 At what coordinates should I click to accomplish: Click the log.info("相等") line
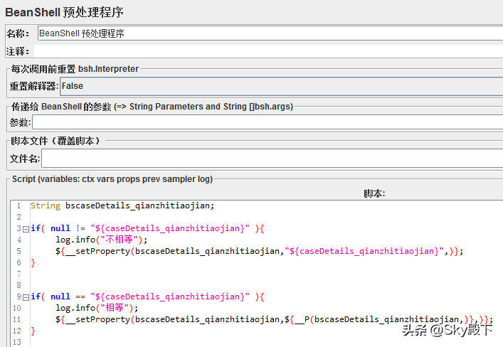[x=97, y=308]
